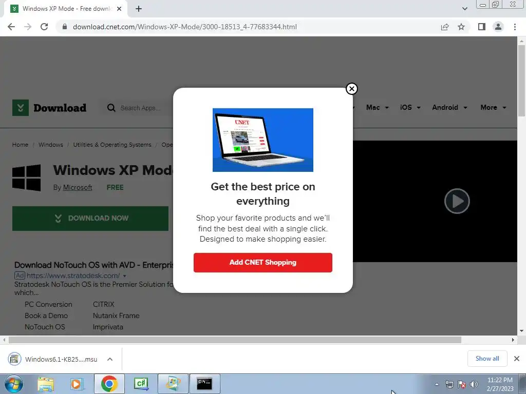This screenshot has height=394, width=526.
Task: Open Nutanix Frame ad link
Action: [x=116, y=316]
